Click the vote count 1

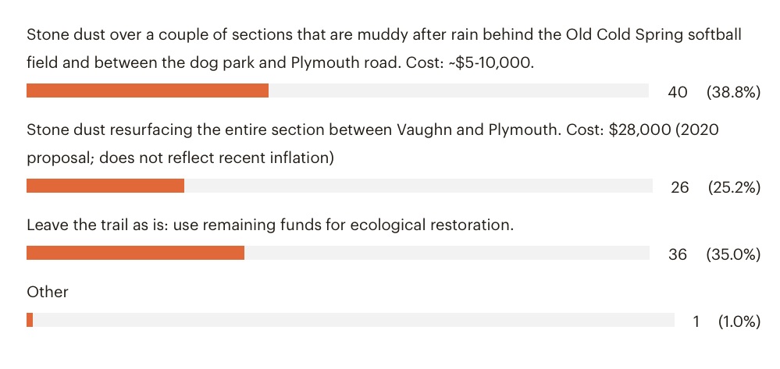click(696, 321)
